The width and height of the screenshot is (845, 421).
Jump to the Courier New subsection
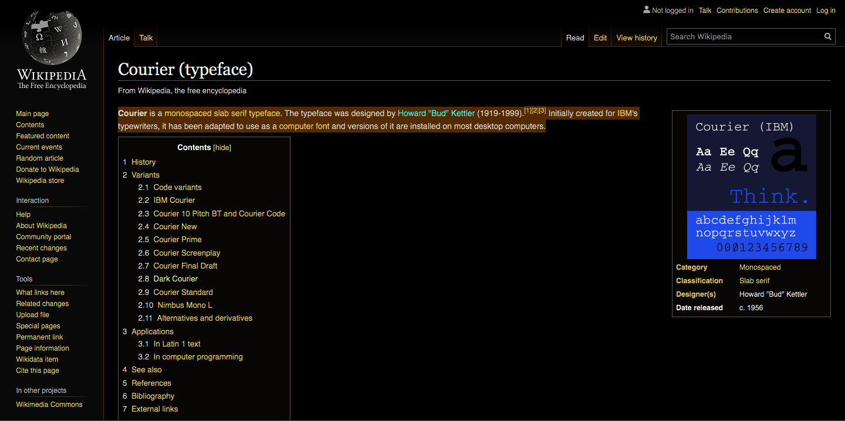pos(175,226)
